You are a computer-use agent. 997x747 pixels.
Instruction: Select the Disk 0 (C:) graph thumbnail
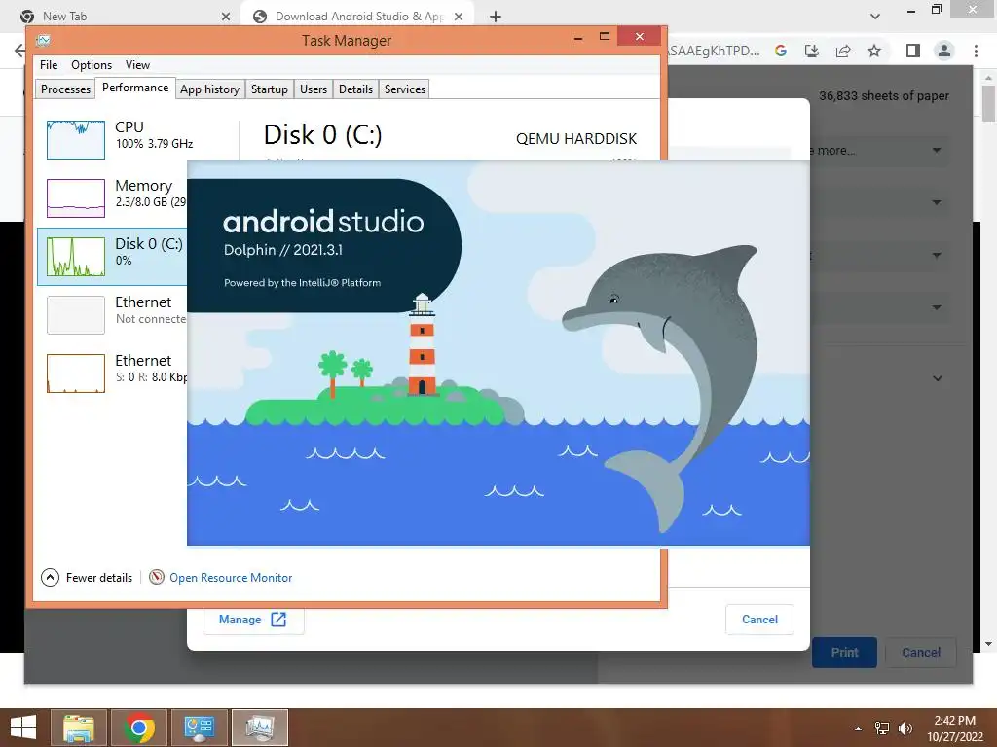click(76, 257)
